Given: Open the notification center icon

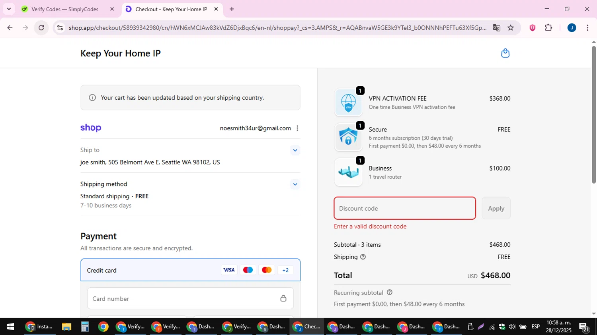Looking at the screenshot, I should click(x=584, y=327).
